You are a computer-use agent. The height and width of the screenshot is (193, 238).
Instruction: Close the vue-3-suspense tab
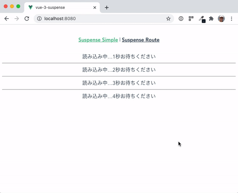point(95,8)
